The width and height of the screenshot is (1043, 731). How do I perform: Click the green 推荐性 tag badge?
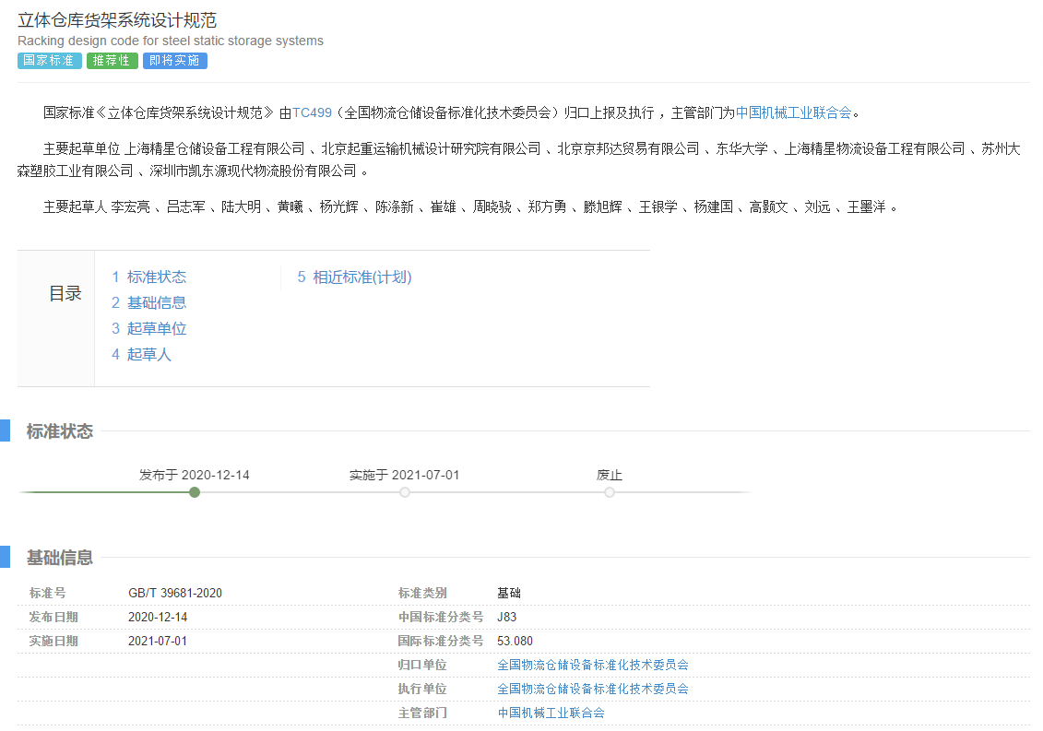tap(113, 61)
